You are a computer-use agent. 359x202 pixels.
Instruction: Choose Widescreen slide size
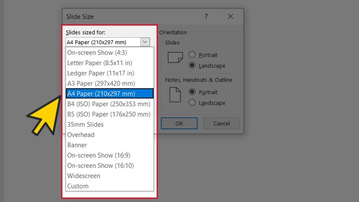click(x=109, y=176)
